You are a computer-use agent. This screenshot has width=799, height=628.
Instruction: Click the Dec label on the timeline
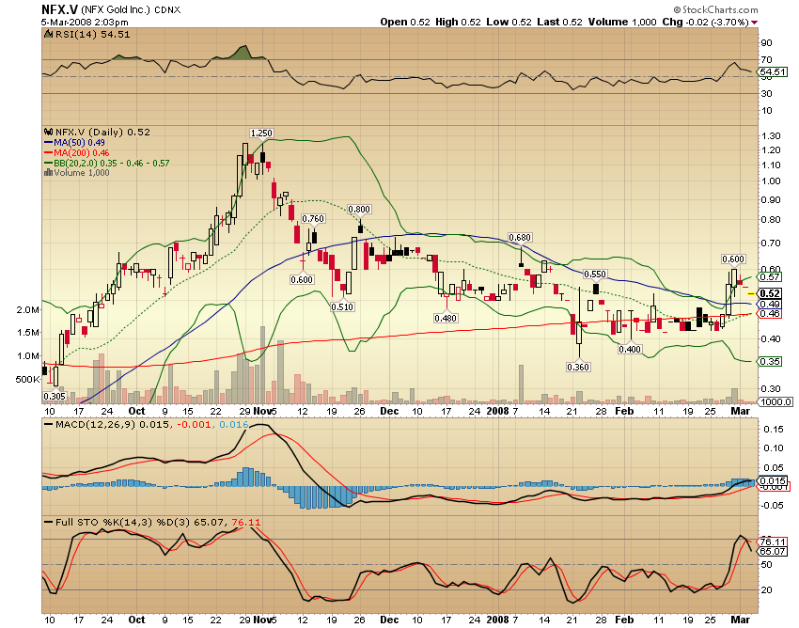(389, 411)
